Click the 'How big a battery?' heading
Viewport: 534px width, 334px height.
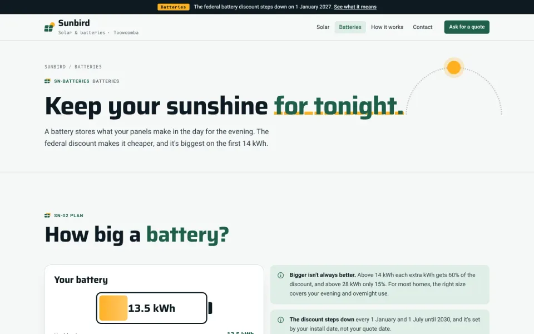137,234
